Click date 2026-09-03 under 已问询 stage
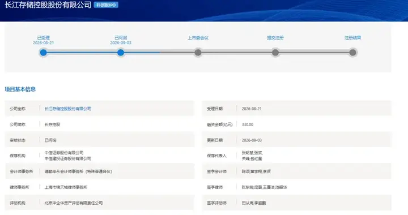 click(x=121, y=42)
